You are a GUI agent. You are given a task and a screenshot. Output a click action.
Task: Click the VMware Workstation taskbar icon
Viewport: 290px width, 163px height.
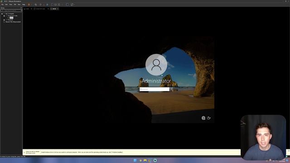pyautogui.click(x=150, y=160)
